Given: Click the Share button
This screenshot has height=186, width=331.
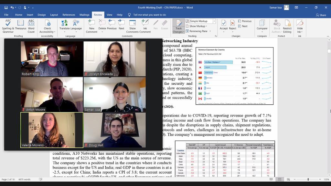Looking at the screenshot, I should pyautogui.click(x=321, y=15).
